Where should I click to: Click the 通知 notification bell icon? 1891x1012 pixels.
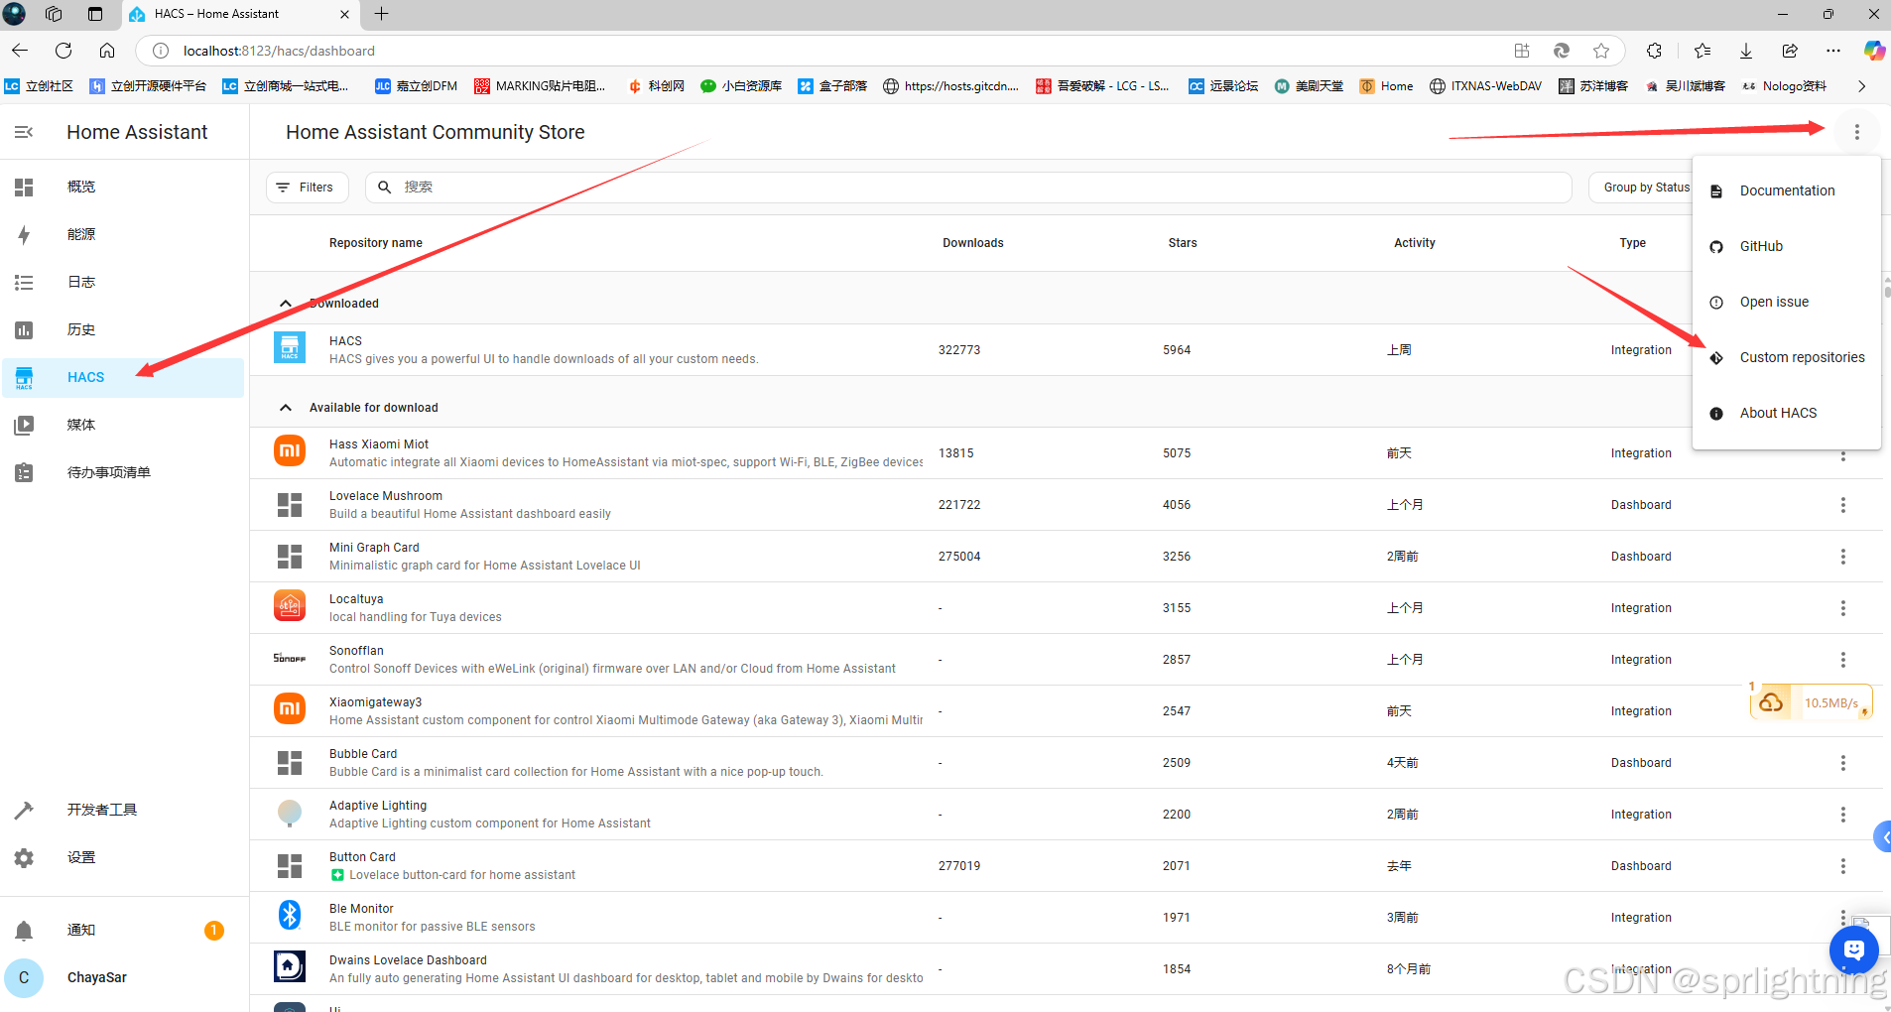[x=24, y=930]
